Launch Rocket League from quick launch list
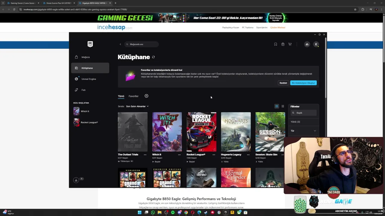Viewport: 385px width, 216px height. [x=86, y=122]
